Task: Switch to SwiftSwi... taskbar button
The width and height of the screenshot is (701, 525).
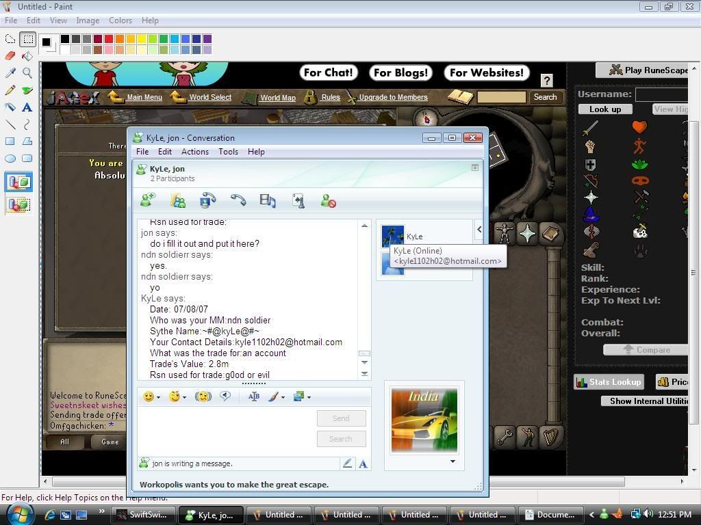Action: [143, 515]
